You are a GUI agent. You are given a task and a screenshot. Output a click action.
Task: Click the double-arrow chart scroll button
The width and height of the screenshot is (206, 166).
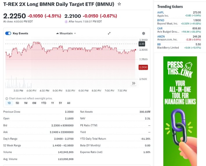click(x=133, y=83)
